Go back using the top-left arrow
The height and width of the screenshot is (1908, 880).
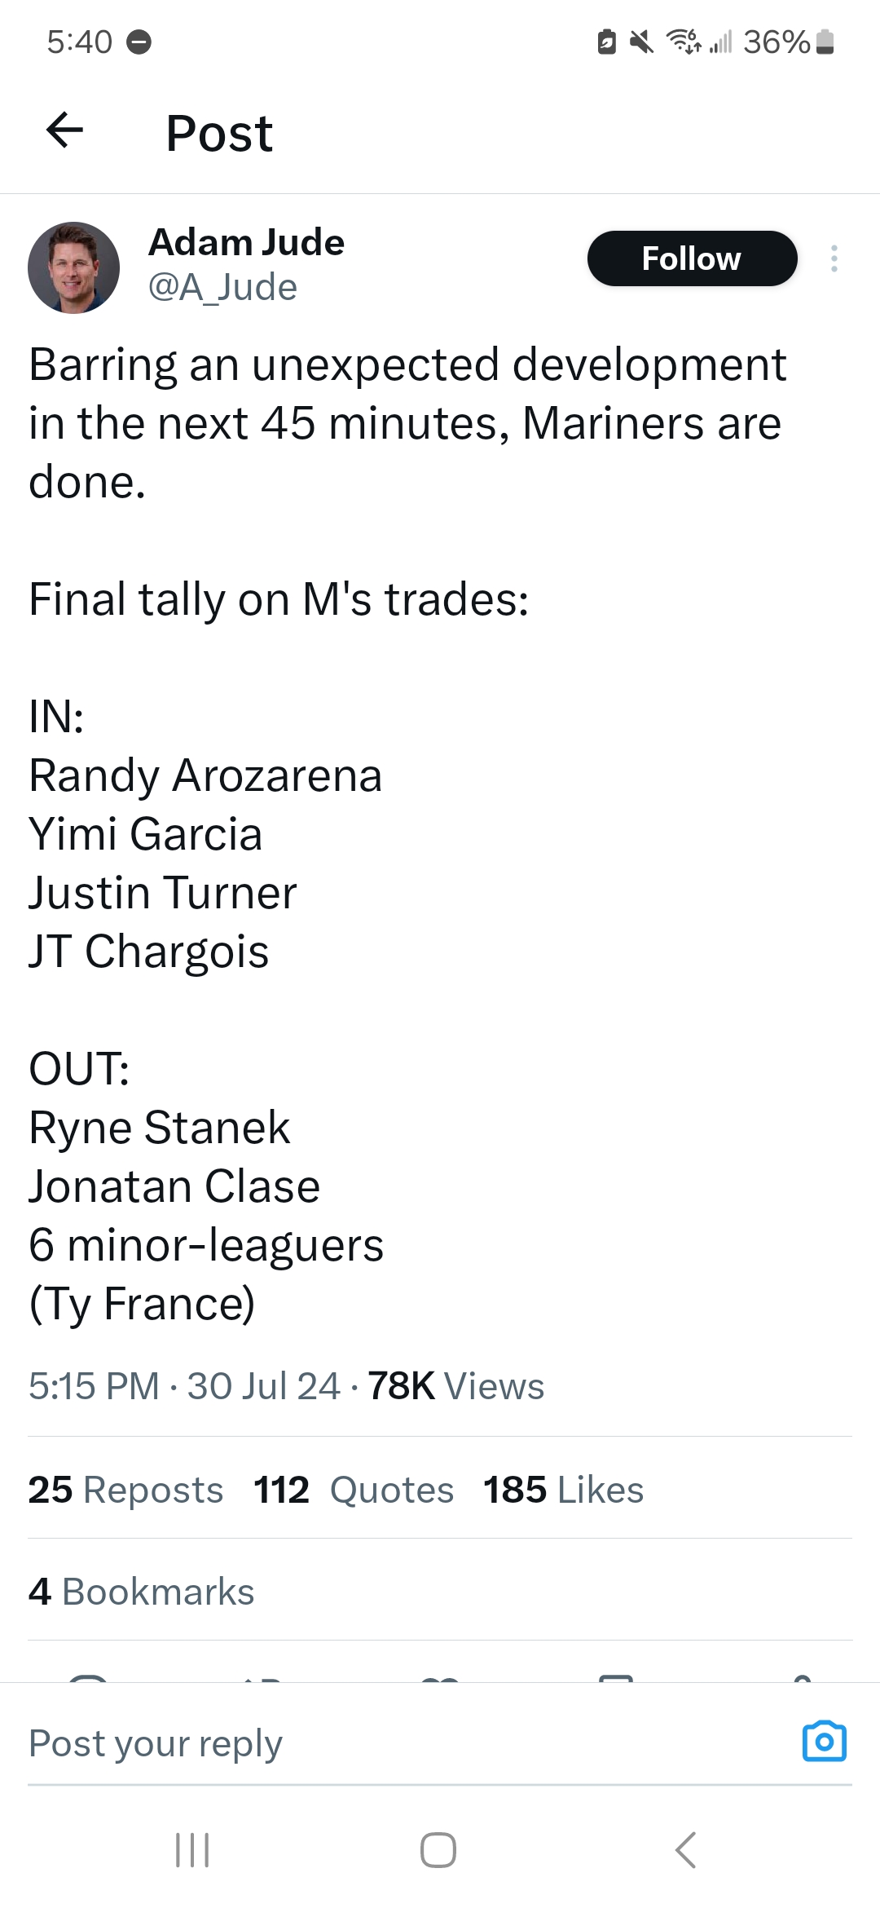click(x=65, y=130)
